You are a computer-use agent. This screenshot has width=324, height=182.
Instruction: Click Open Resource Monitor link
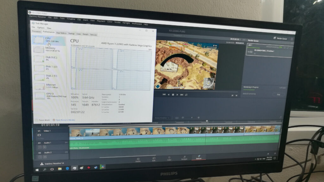[x=64, y=120]
